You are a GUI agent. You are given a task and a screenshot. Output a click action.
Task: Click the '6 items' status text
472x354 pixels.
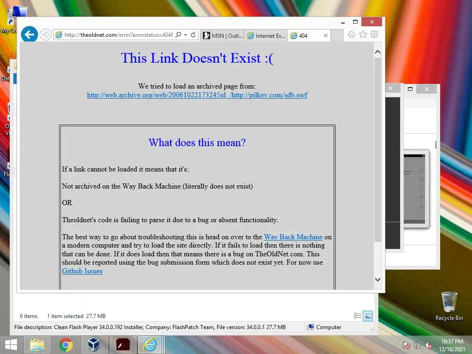pos(29,316)
